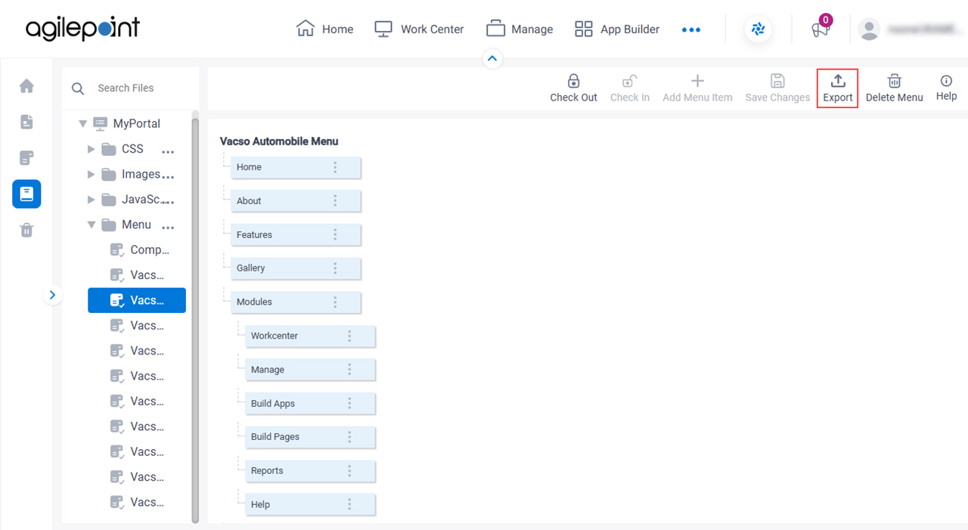Expand the Images folder arrow
Image resolution: width=968 pixels, height=530 pixels.
[92, 175]
